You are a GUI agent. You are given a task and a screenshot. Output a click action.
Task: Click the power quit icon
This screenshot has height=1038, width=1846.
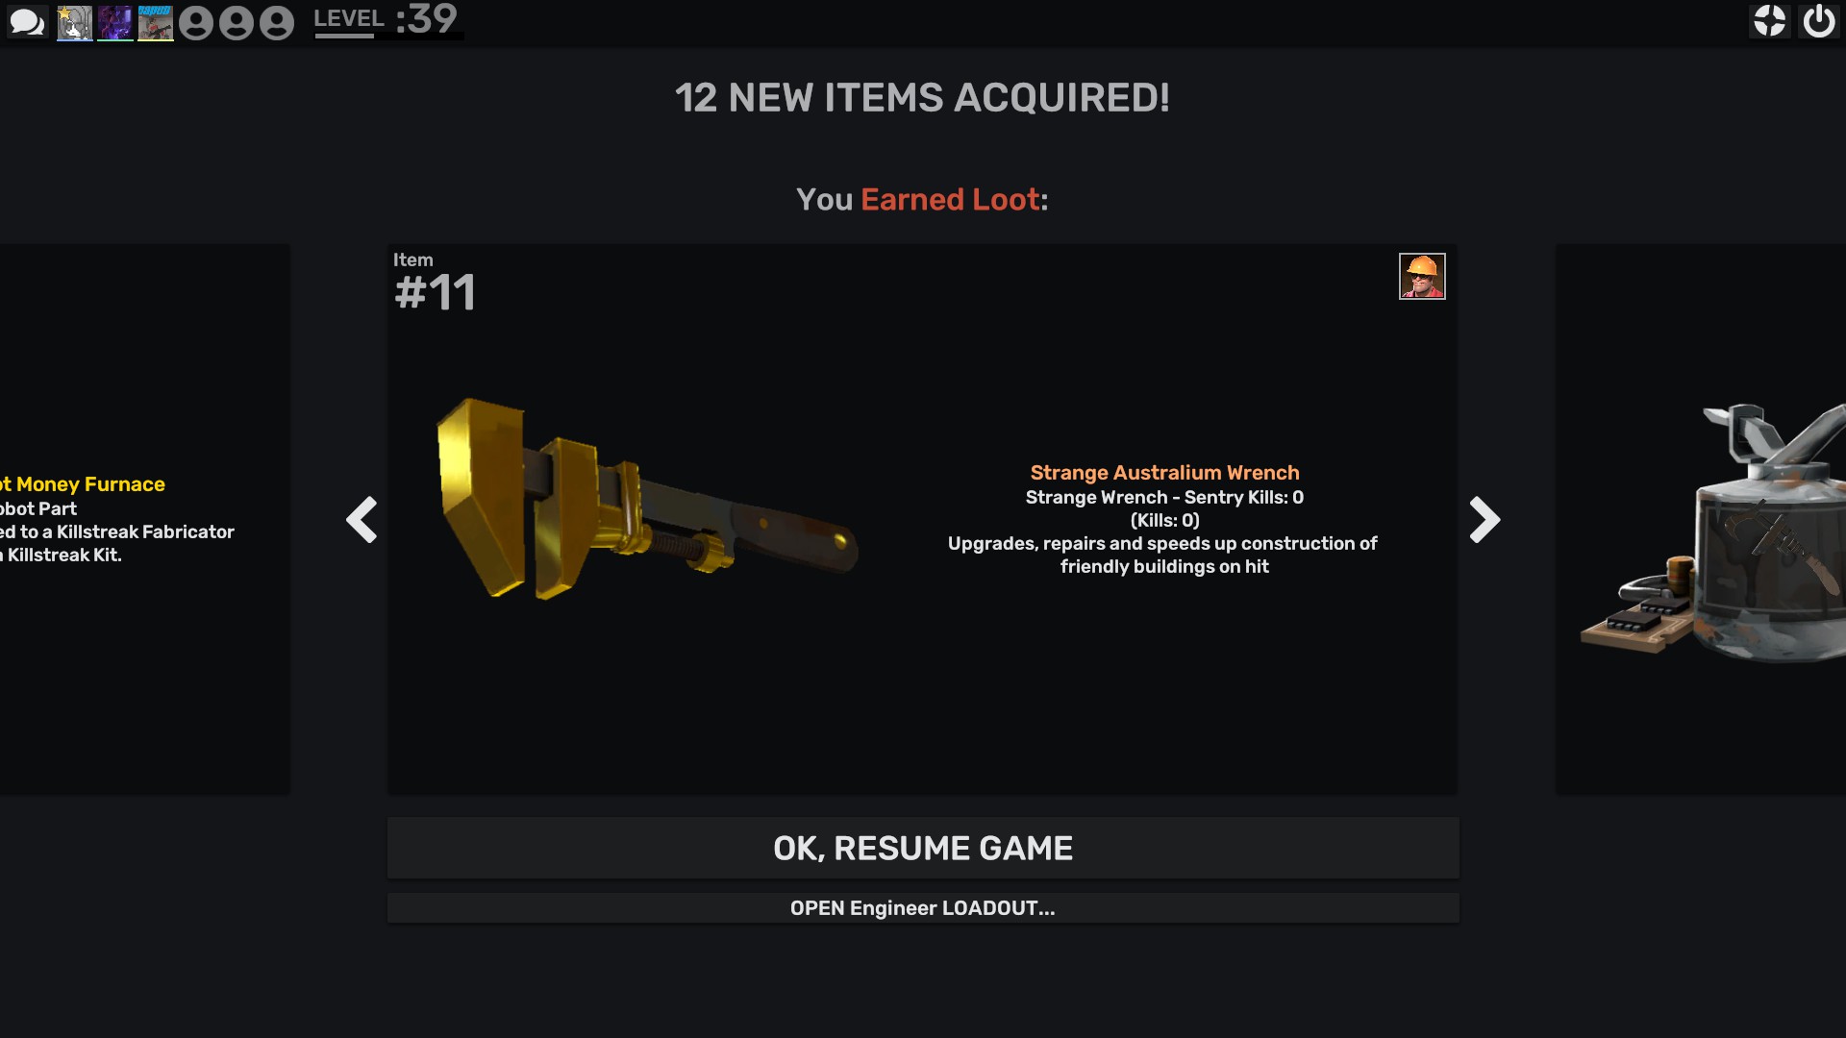[x=1819, y=21]
